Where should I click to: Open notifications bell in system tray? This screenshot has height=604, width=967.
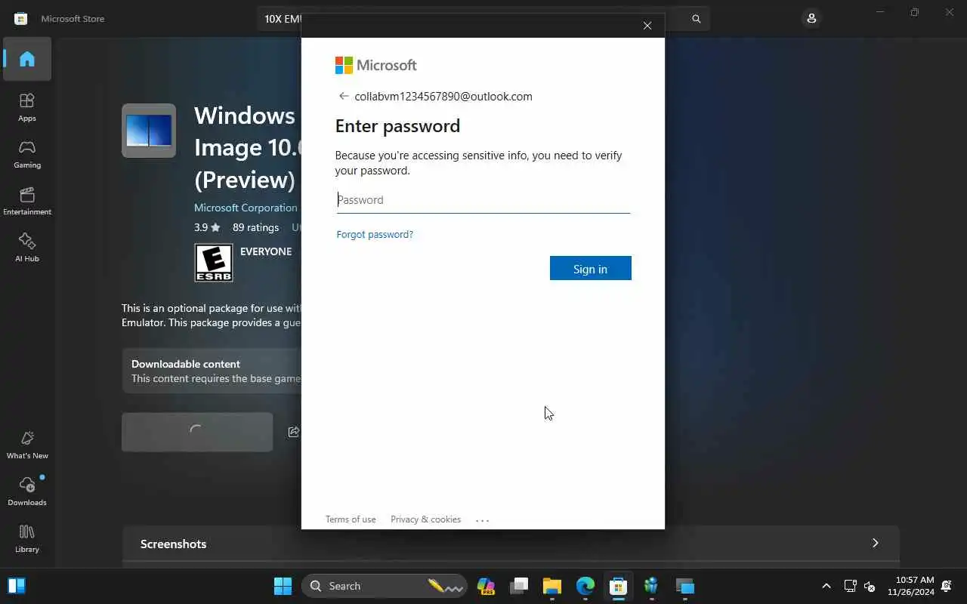point(947,586)
